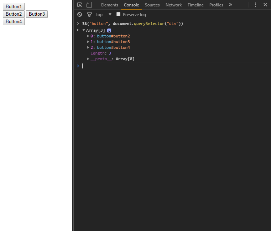
Task: Switch to the Network tab
Action: tap(173, 5)
